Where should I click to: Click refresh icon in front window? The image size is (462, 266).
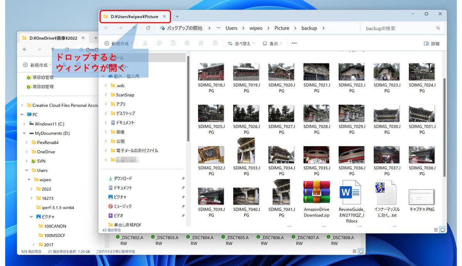point(148,28)
